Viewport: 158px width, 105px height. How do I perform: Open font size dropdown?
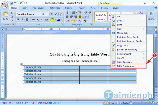click(47, 14)
